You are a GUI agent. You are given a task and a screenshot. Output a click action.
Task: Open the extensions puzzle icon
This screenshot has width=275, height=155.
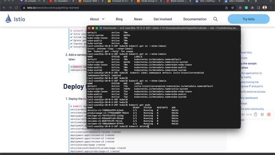252,8
